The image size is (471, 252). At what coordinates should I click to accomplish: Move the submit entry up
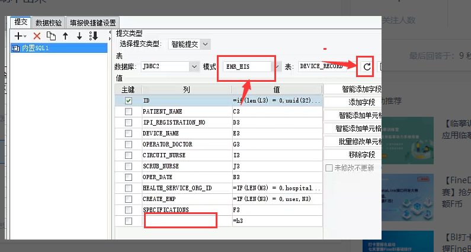pos(66,36)
